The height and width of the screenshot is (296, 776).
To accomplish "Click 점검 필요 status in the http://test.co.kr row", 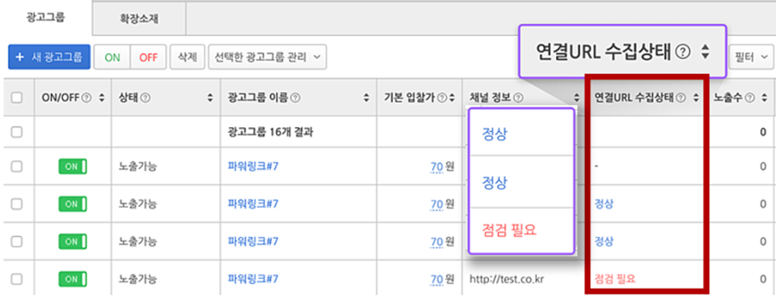I will tap(615, 280).
